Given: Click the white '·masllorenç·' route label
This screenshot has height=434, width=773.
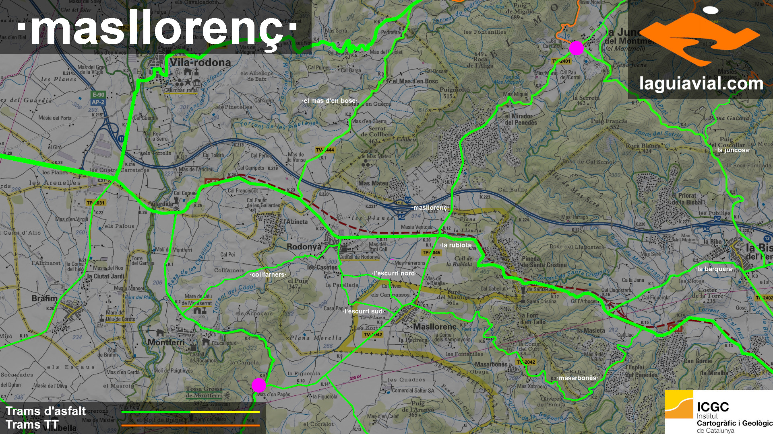Looking at the screenshot, I should 430,208.
